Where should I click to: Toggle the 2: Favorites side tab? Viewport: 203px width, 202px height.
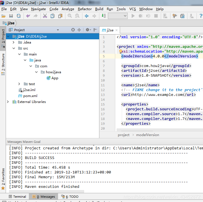(x=3, y=179)
